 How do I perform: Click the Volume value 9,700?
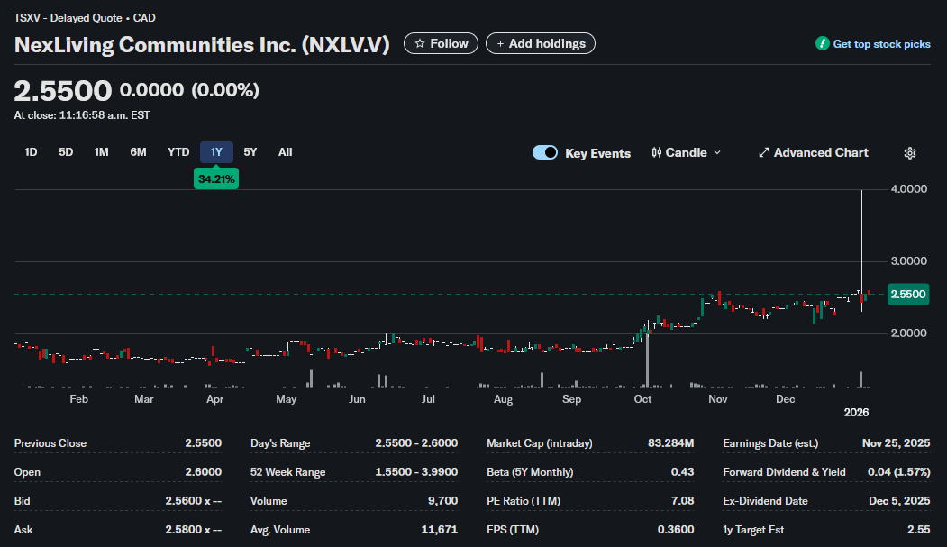pyautogui.click(x=442, y=501)
